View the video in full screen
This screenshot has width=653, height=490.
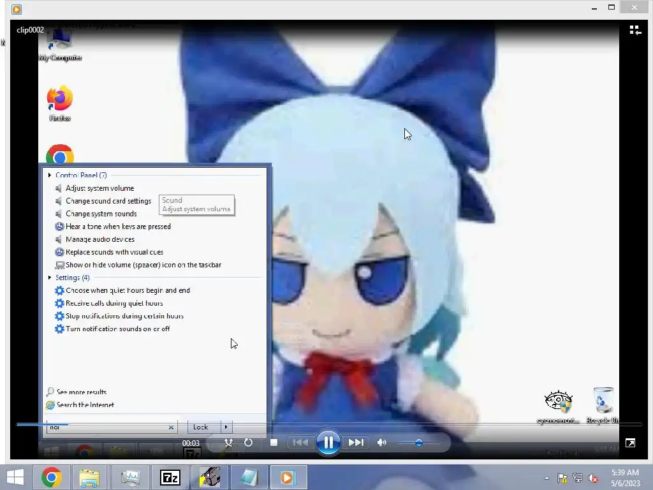pyautogui.click(x=630, y=443)
